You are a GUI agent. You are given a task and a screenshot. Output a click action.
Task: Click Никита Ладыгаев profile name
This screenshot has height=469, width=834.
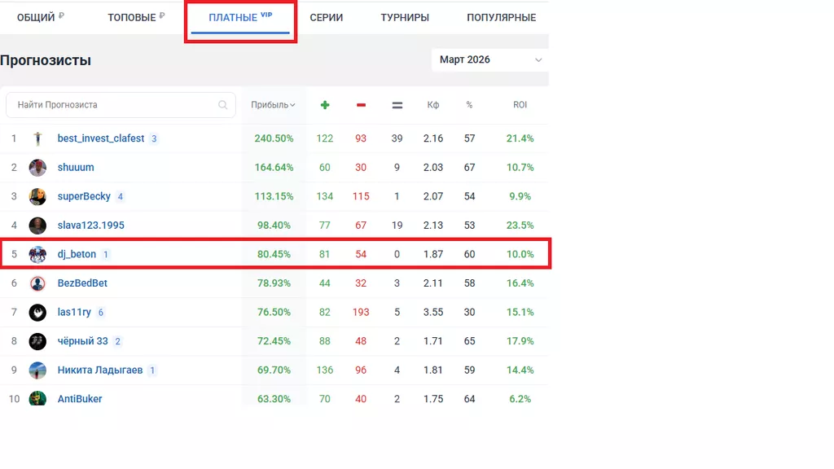tap(99, 370)
